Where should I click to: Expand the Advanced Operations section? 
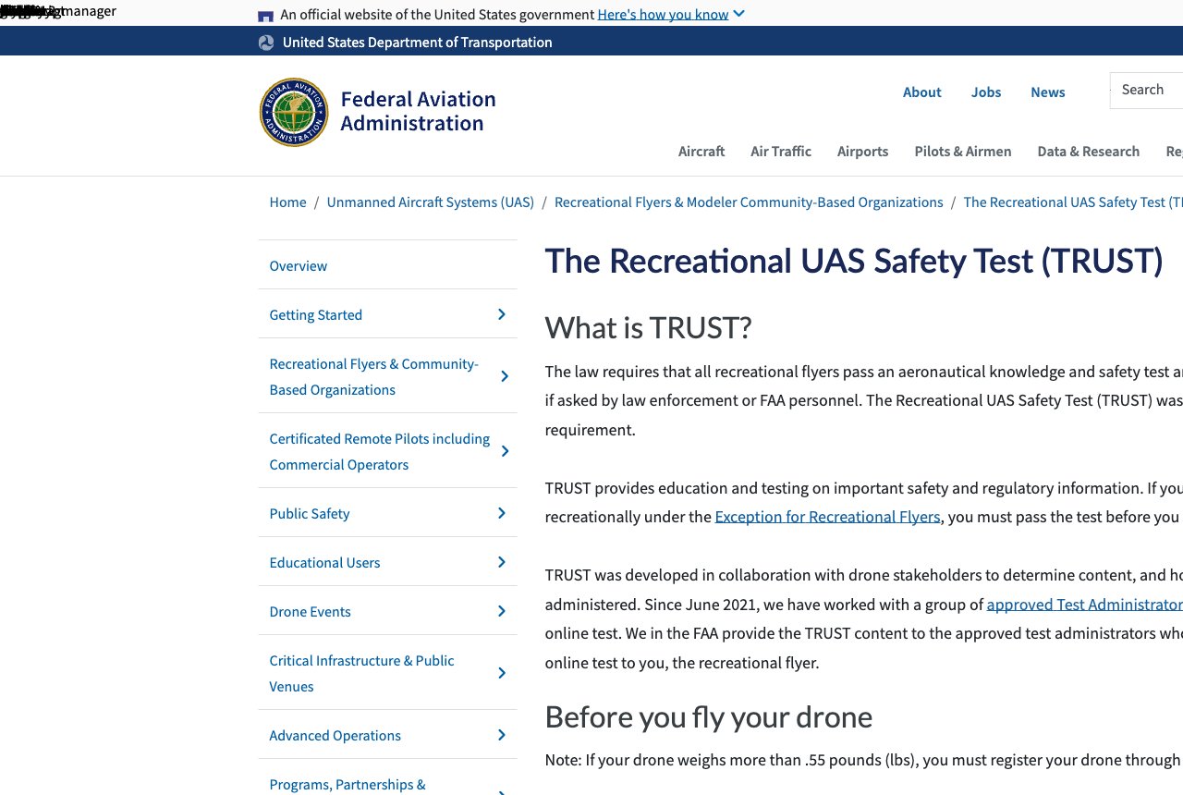502,734
